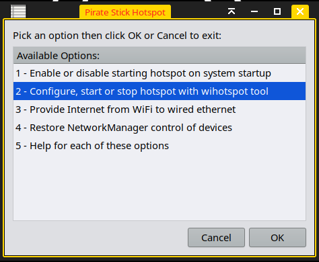Click the gray dialog background left of Cancel

pos(99,238)
